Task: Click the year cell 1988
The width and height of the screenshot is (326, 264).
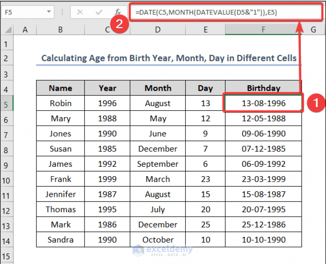Action: point(107,118)
